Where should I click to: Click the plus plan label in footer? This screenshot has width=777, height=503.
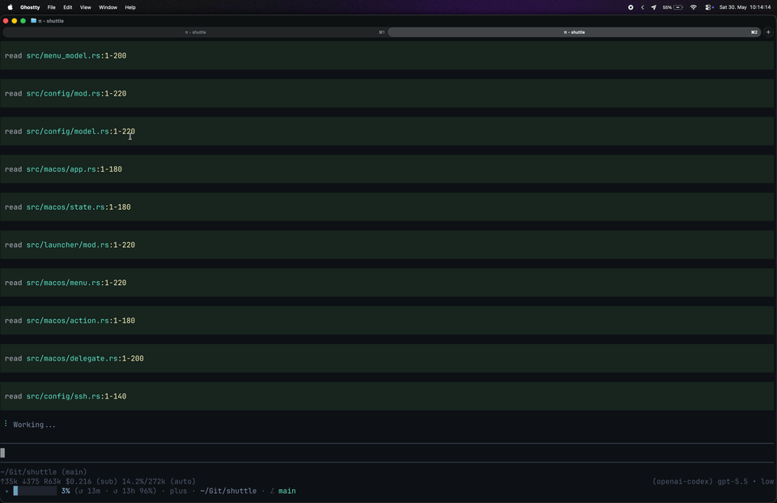pyautogui.click(x=178, y=491)
